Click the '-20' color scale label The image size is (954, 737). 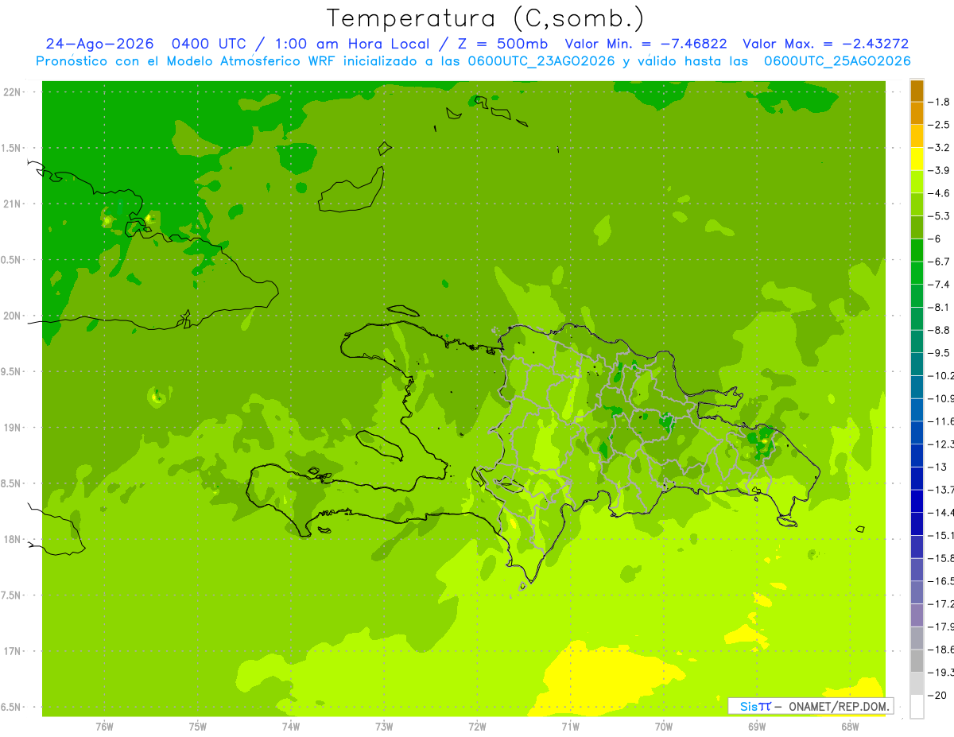tap(937, 696)
